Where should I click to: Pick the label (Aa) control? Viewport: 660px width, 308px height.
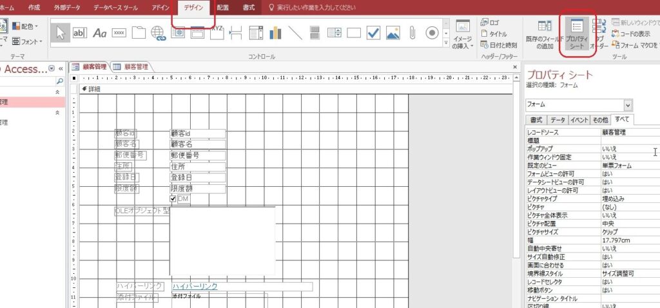[100, 32]
